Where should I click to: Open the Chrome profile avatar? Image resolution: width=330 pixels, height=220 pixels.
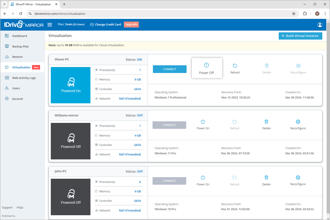click(x=317, y=14)
